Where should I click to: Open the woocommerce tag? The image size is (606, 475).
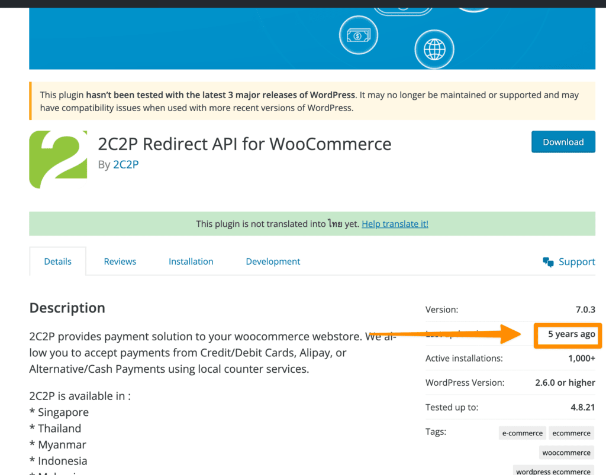tap(566, 452)
